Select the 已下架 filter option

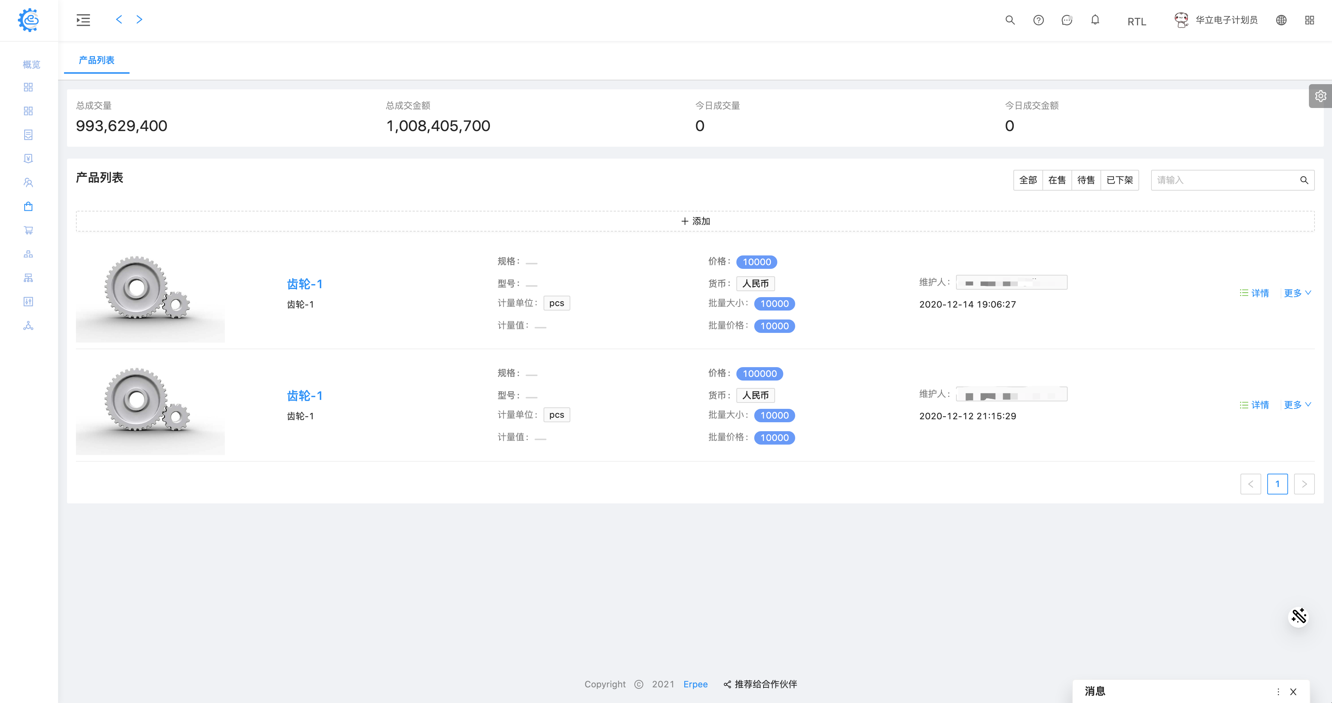coord(1119,180)
